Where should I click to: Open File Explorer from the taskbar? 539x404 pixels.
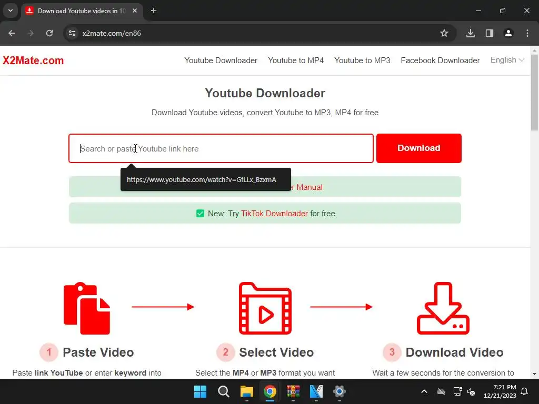pyautogui.click(x=246, y=391)
